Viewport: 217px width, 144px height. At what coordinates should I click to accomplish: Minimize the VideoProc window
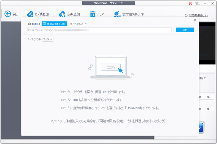pos(205,3)
